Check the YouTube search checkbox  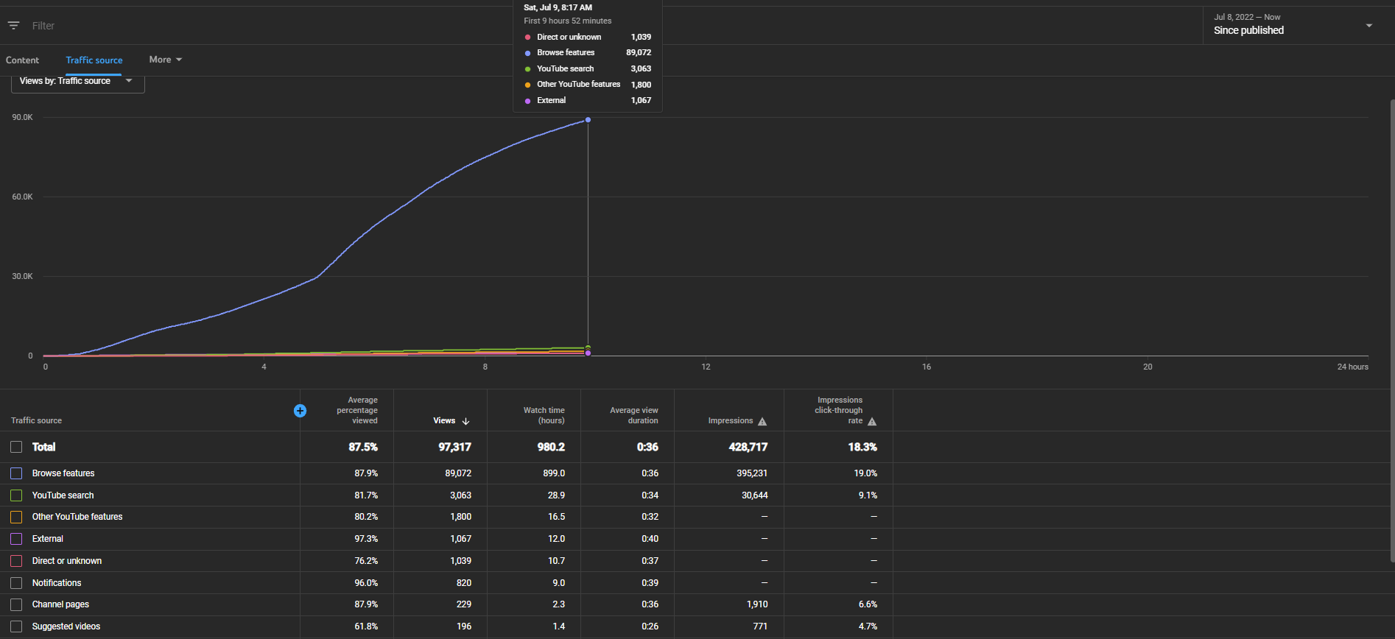pos(16,495)
